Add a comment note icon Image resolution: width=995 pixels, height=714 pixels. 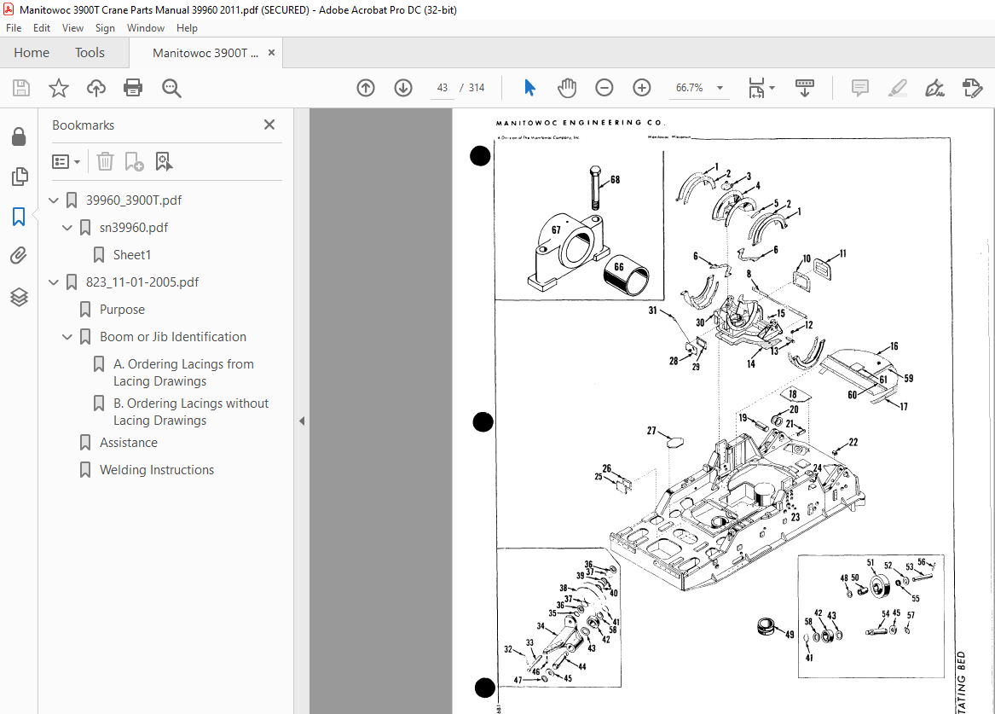pyautogui.click(x=859, y=88)
